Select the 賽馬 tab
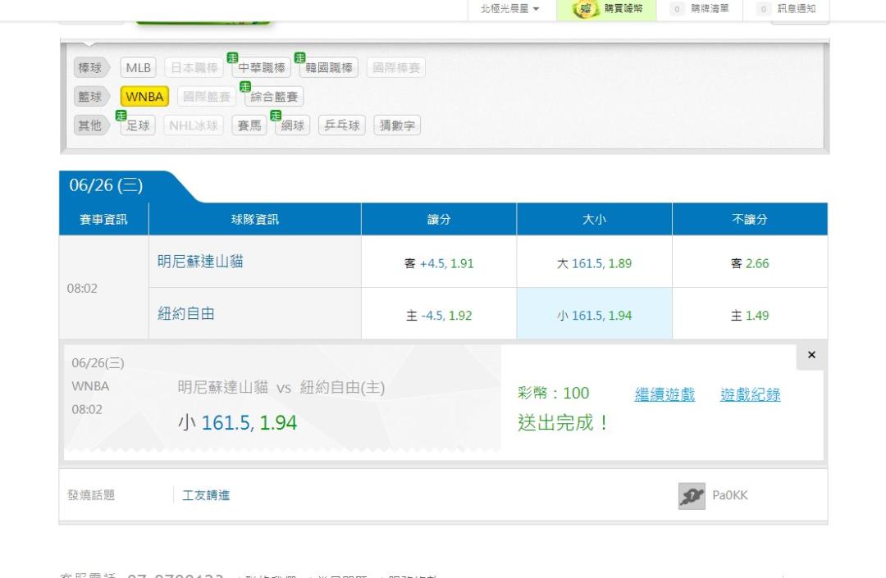 point(249,125)
